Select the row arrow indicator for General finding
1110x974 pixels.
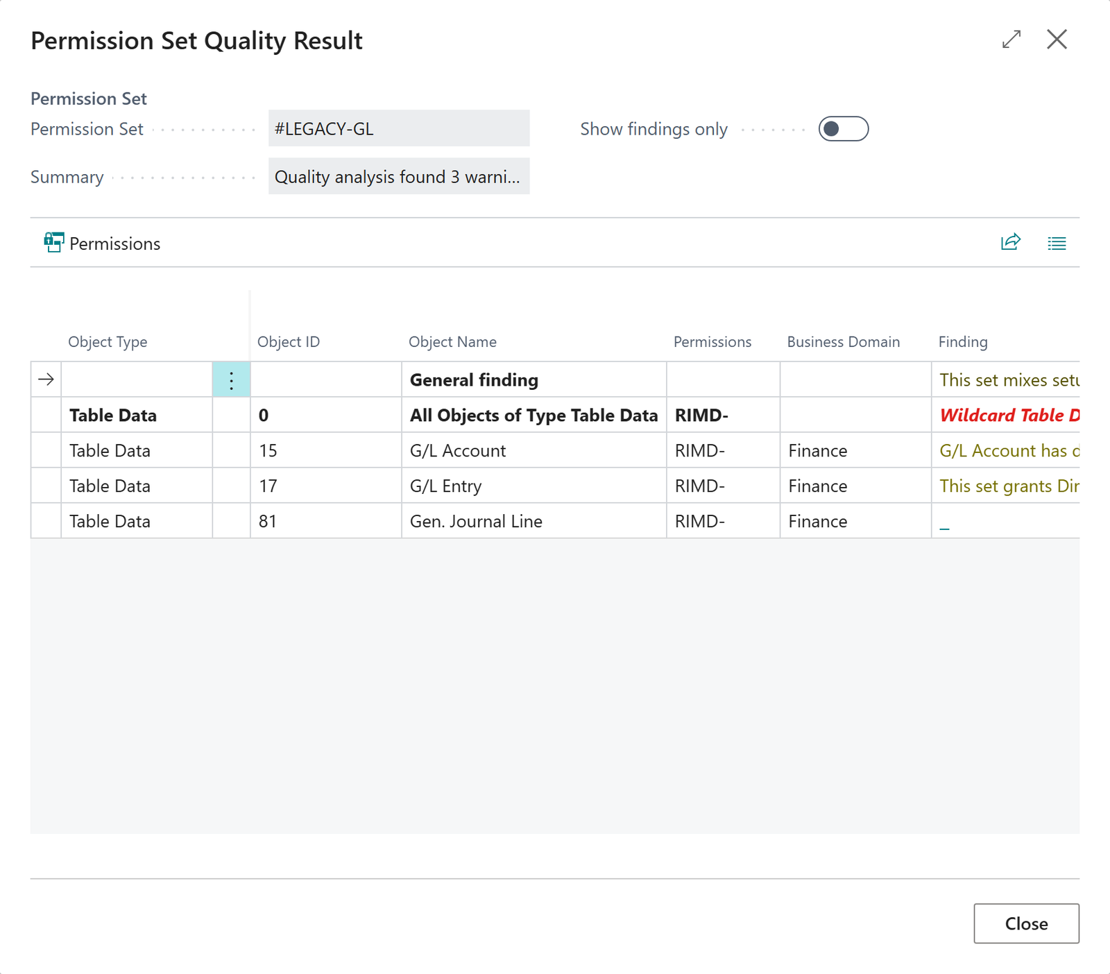tap(46, 379)
